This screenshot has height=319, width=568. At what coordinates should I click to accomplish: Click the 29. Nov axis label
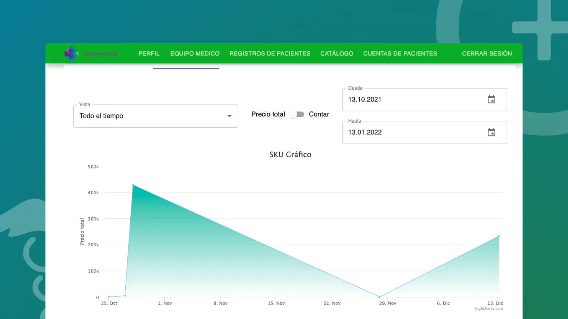click(388, 303)
